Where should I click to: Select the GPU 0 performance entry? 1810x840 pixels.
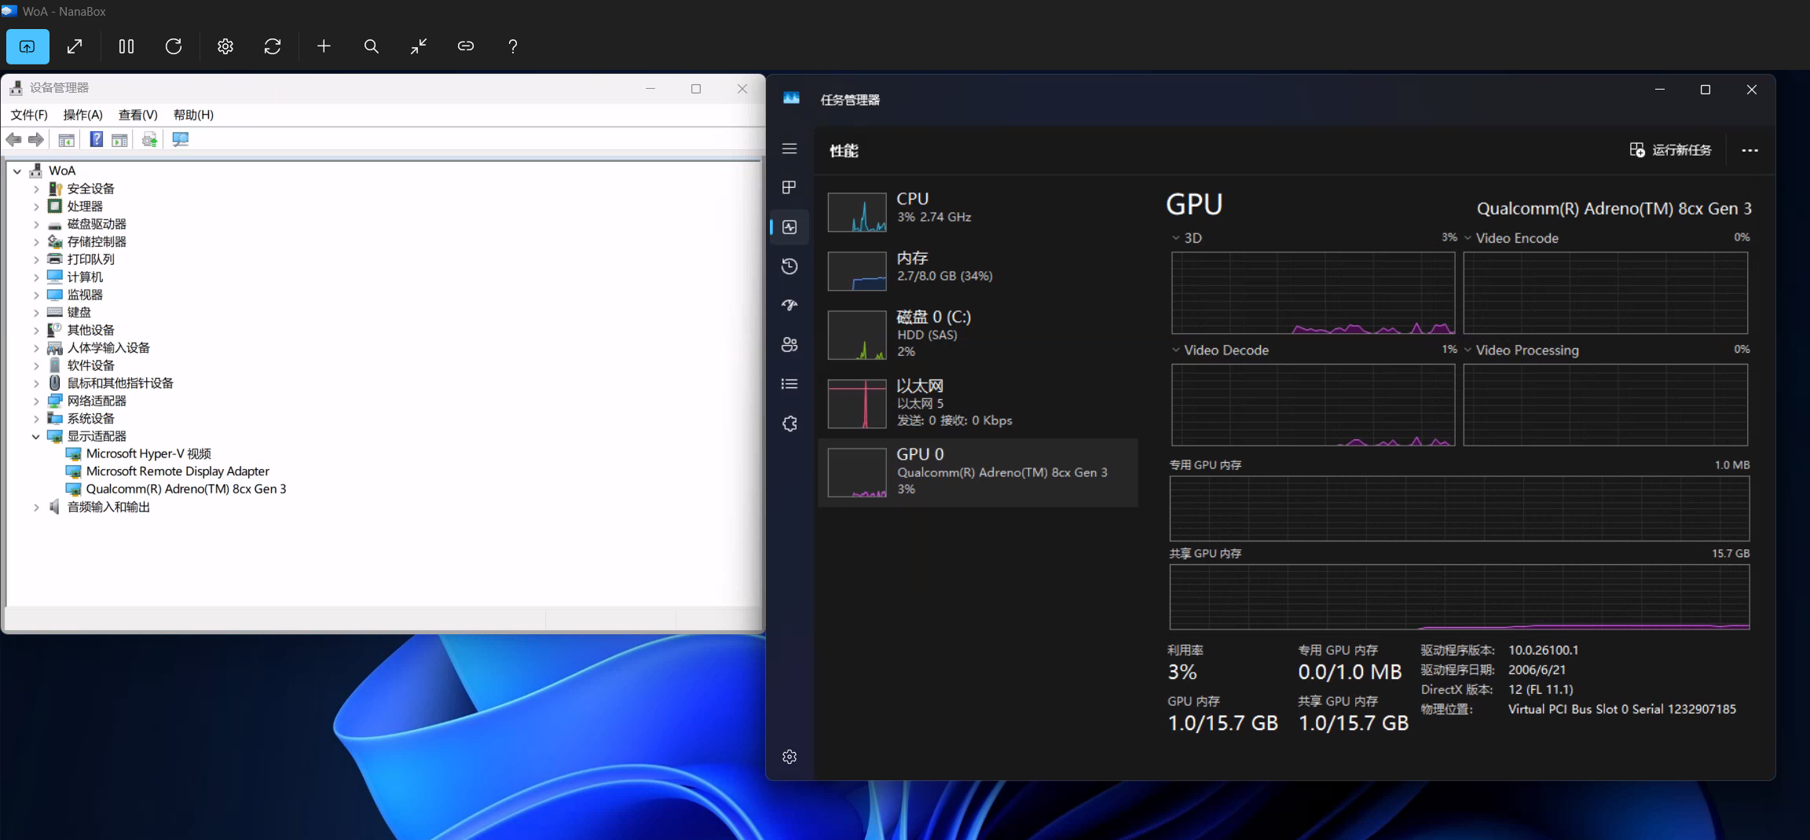point(978,472)
